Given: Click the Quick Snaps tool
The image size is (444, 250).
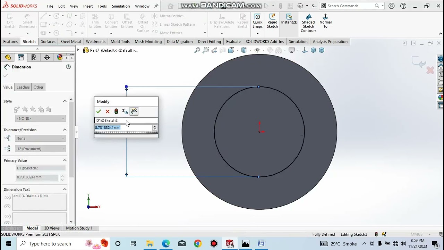Looking at the screenshot, I should click(x=257, y=22).
